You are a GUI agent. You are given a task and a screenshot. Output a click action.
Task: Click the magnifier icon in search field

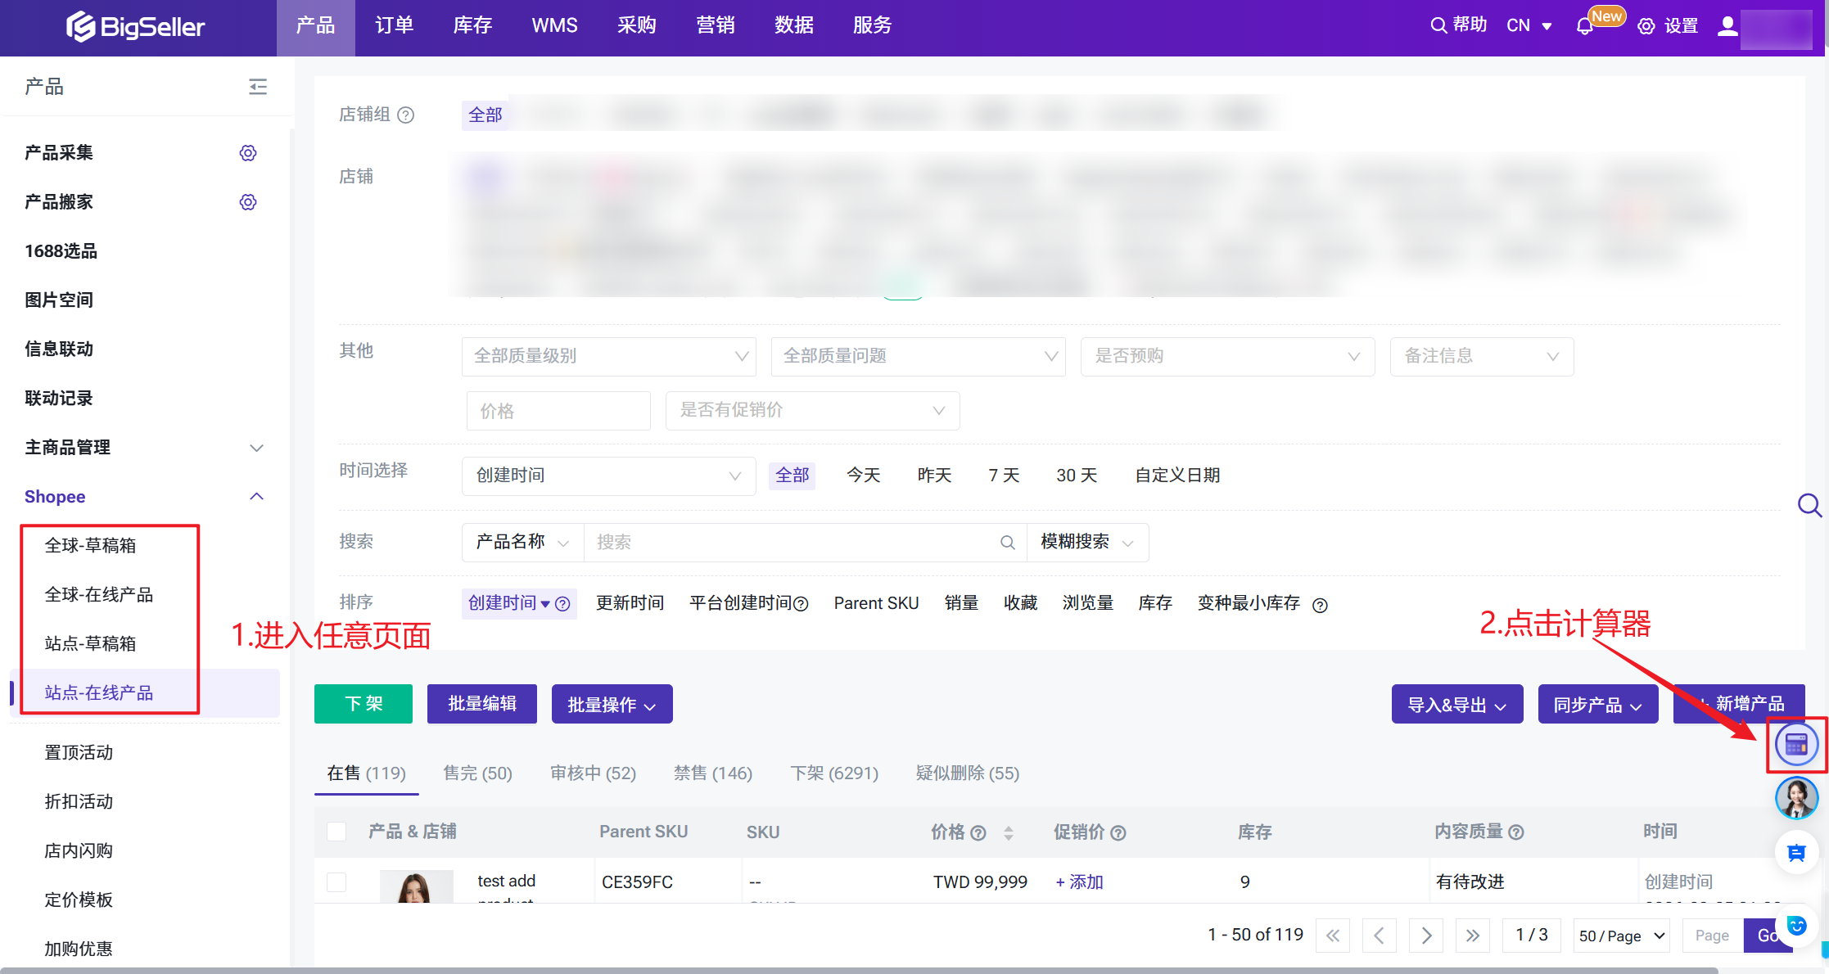tap(1008, 543)
